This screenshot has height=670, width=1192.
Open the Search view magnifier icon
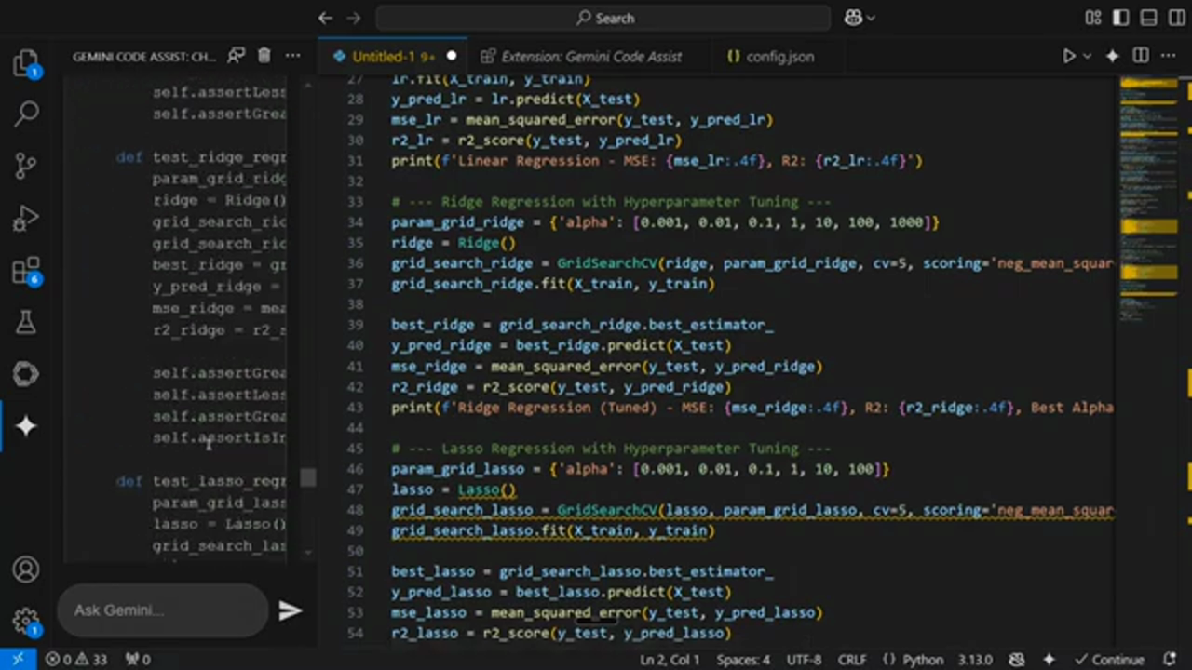[x=26, y=114]
